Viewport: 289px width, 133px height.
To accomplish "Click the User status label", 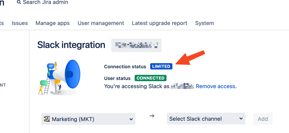I will point(117,78).
